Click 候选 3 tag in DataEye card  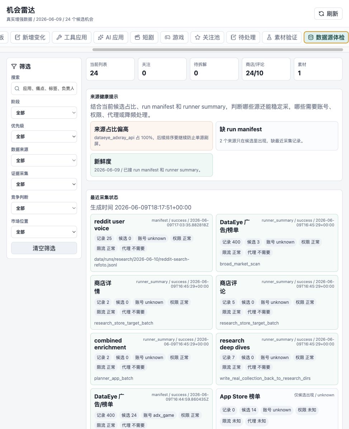253,242
